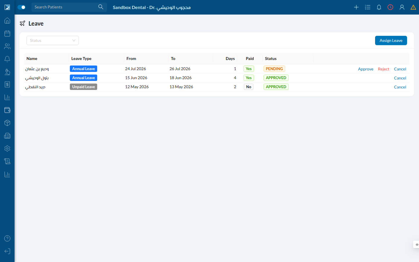This screenshot has width=419, height=262.
Task: Open the settings gear icon in sidebar
Action: [x=7, y=148]
